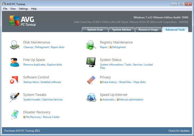Open the Repair disks link
This screenshot has height=136, width=194.
point(58,47)
